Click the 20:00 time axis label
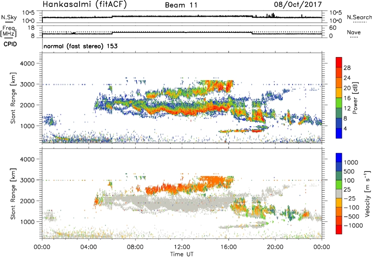This screenshot has height=257, width=372. 275,247
